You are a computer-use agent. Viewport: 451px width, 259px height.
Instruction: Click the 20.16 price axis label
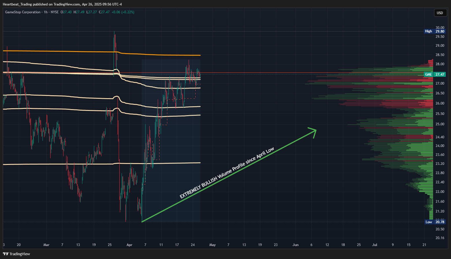click(x=440, y=238)
